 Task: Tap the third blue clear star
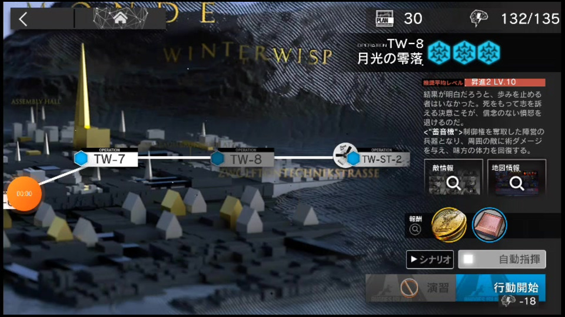point(489,52)
